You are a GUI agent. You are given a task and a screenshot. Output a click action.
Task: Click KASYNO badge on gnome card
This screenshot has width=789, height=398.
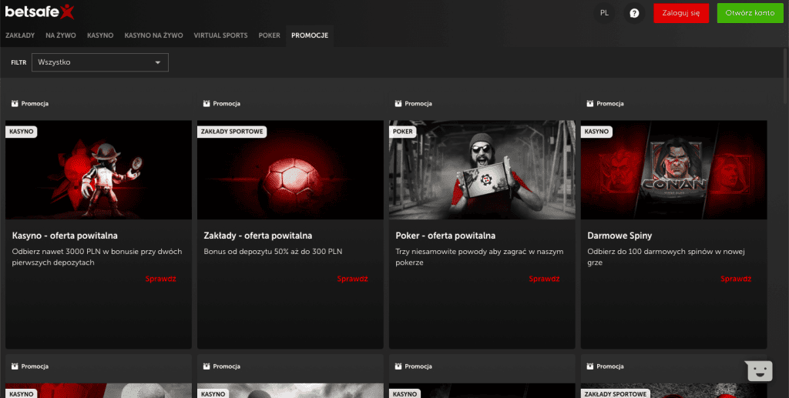tap(21, 132)
